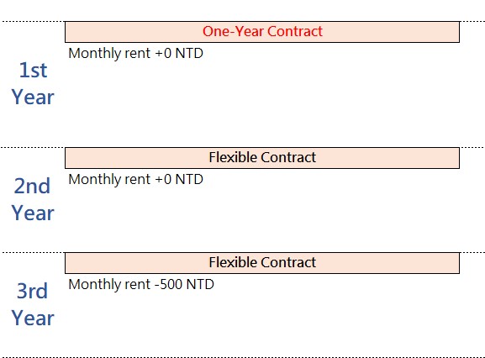
Task: Click the word '1st' in the left column
Action: tap(33, 71)
